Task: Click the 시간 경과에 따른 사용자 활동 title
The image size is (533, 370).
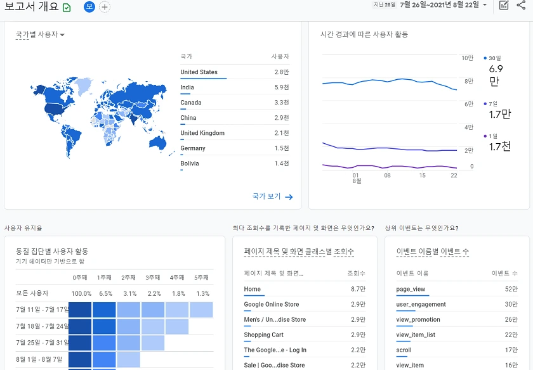Action: click(364, 35)
